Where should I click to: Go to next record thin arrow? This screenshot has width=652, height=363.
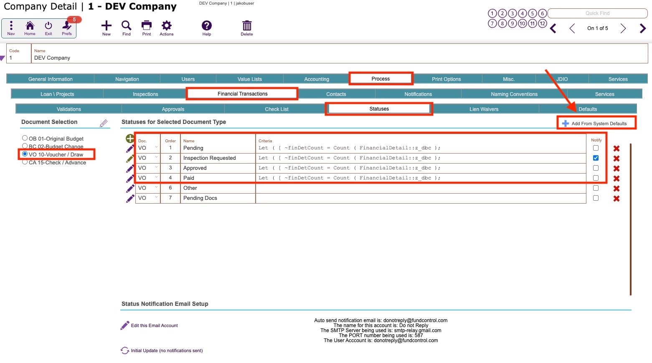click(x=623, y=28)
